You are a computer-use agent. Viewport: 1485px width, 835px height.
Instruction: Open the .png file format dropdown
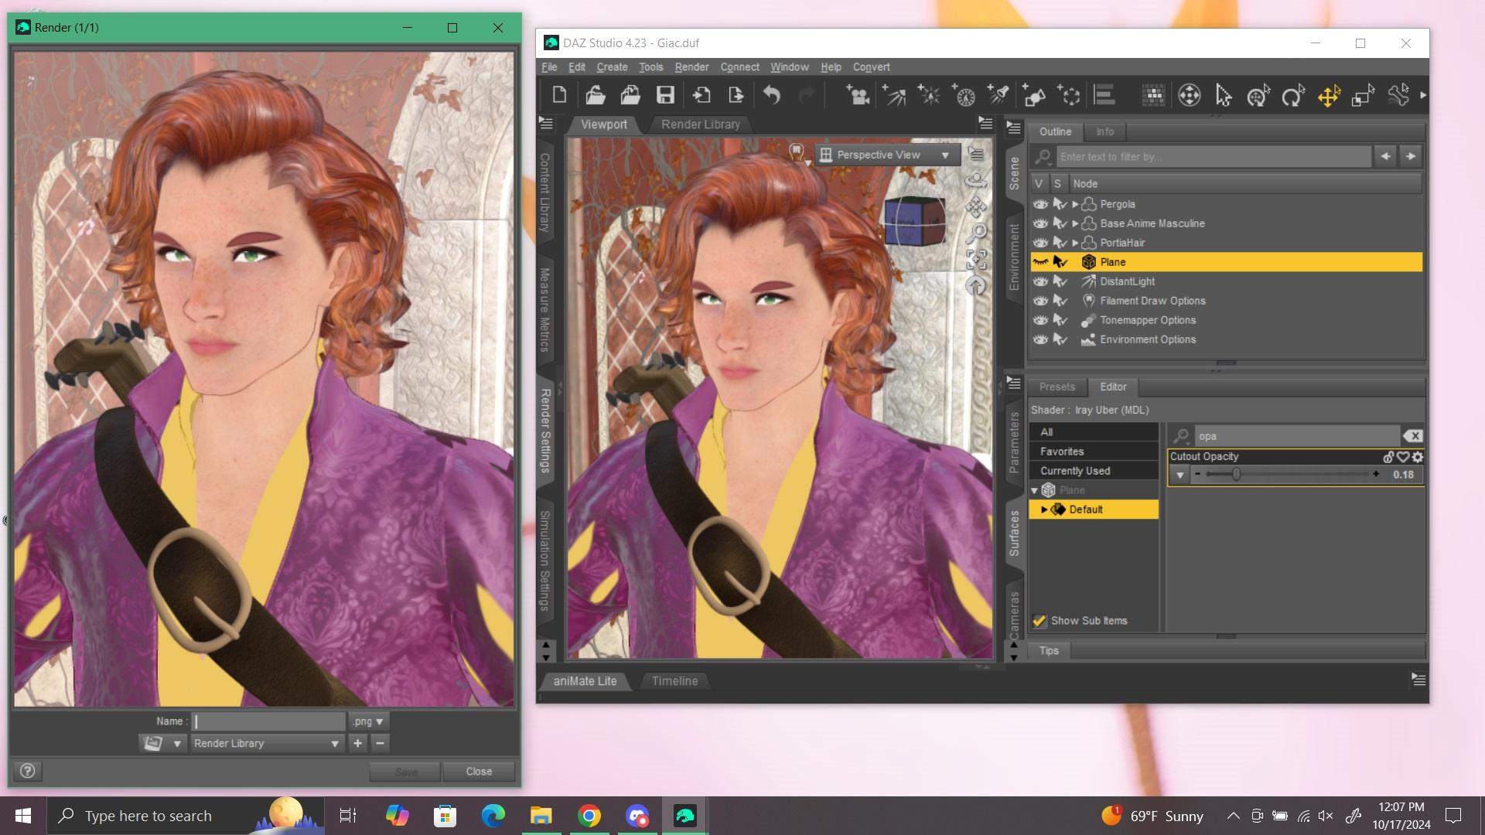click(x=368, y=721)
